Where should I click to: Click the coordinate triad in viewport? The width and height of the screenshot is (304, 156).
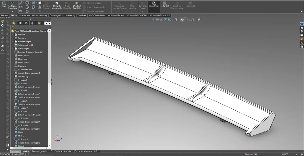click(x=57, y=139)
